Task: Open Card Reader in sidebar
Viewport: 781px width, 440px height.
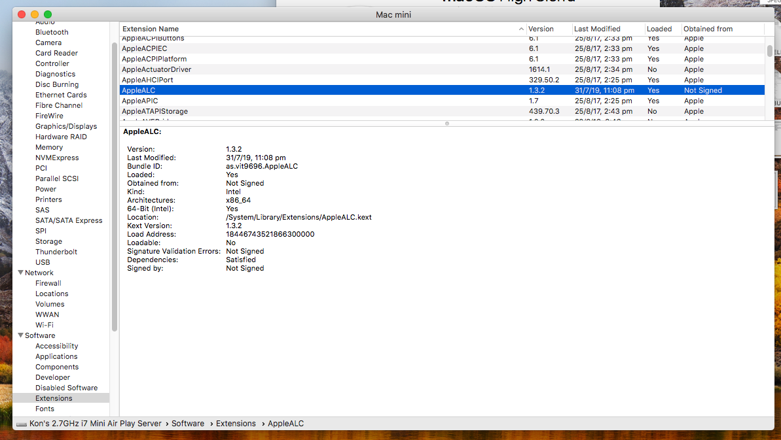Action: pyautogui.click(x=56, y=53)
